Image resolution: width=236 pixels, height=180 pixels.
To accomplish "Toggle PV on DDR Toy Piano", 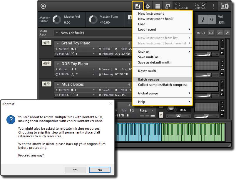I will point(222,74).
